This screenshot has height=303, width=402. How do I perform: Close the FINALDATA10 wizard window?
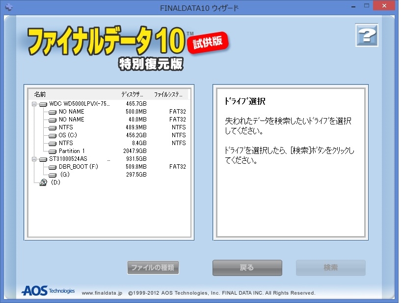(x=384, y=5)
